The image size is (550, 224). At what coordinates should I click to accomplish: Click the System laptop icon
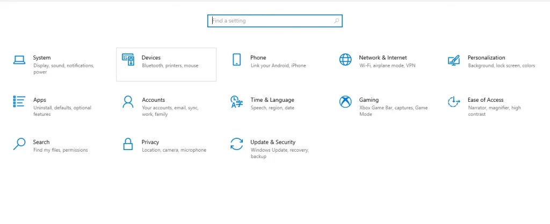[x=19, y=60]
